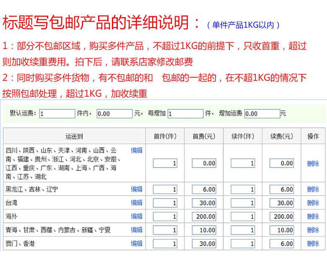Click the 运送到 column header

tap(74, 136)
